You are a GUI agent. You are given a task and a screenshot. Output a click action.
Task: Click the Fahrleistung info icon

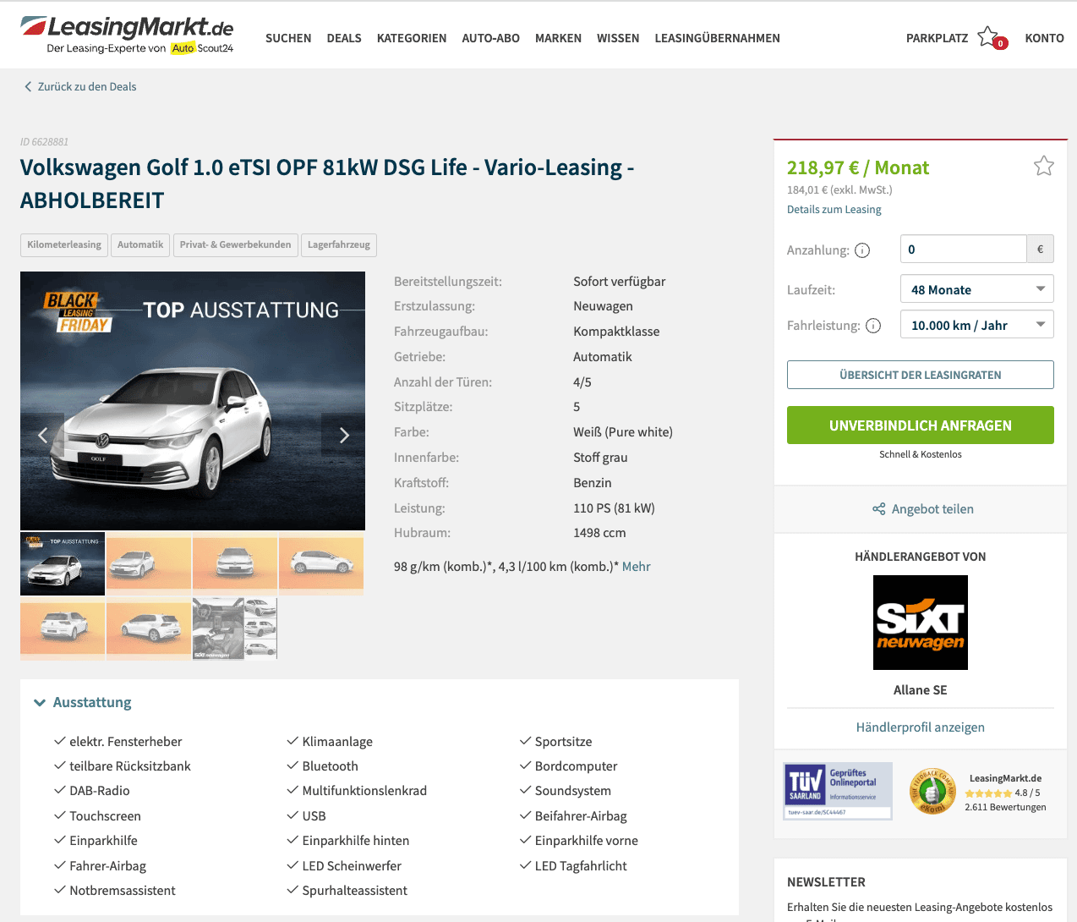pos(873,326)
